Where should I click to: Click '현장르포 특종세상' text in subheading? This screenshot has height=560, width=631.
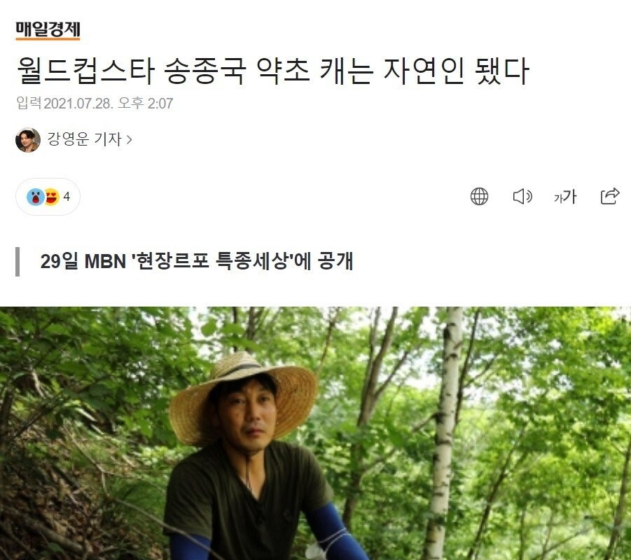(x=212, y=262)
